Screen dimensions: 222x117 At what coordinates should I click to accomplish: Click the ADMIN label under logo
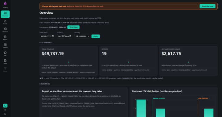(x=5, y=8)
